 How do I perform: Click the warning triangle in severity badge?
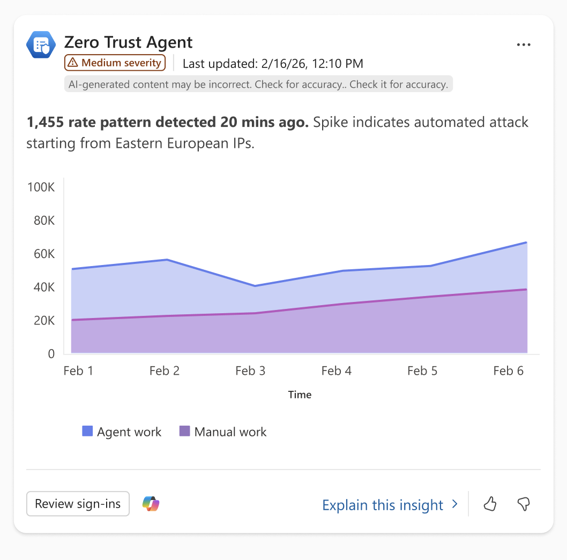coord(73,63)
